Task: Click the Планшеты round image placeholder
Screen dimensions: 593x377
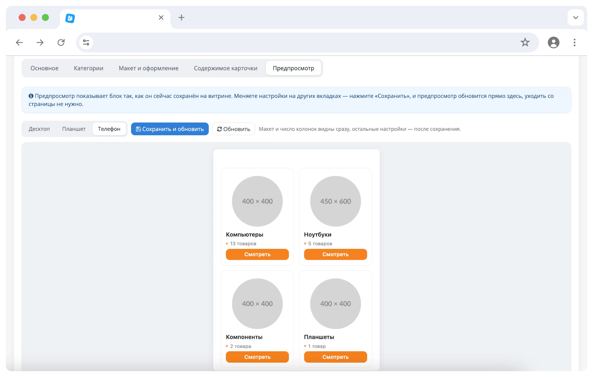Action: (335, 304)
